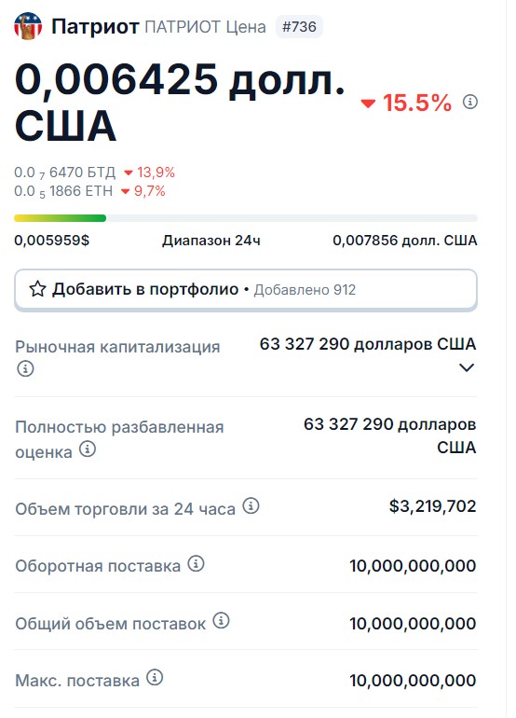This screenshot has width=516, height=718.
Task: Click info icon for Объем торговли за 24 часа
Action: click(x=251, y=506)
